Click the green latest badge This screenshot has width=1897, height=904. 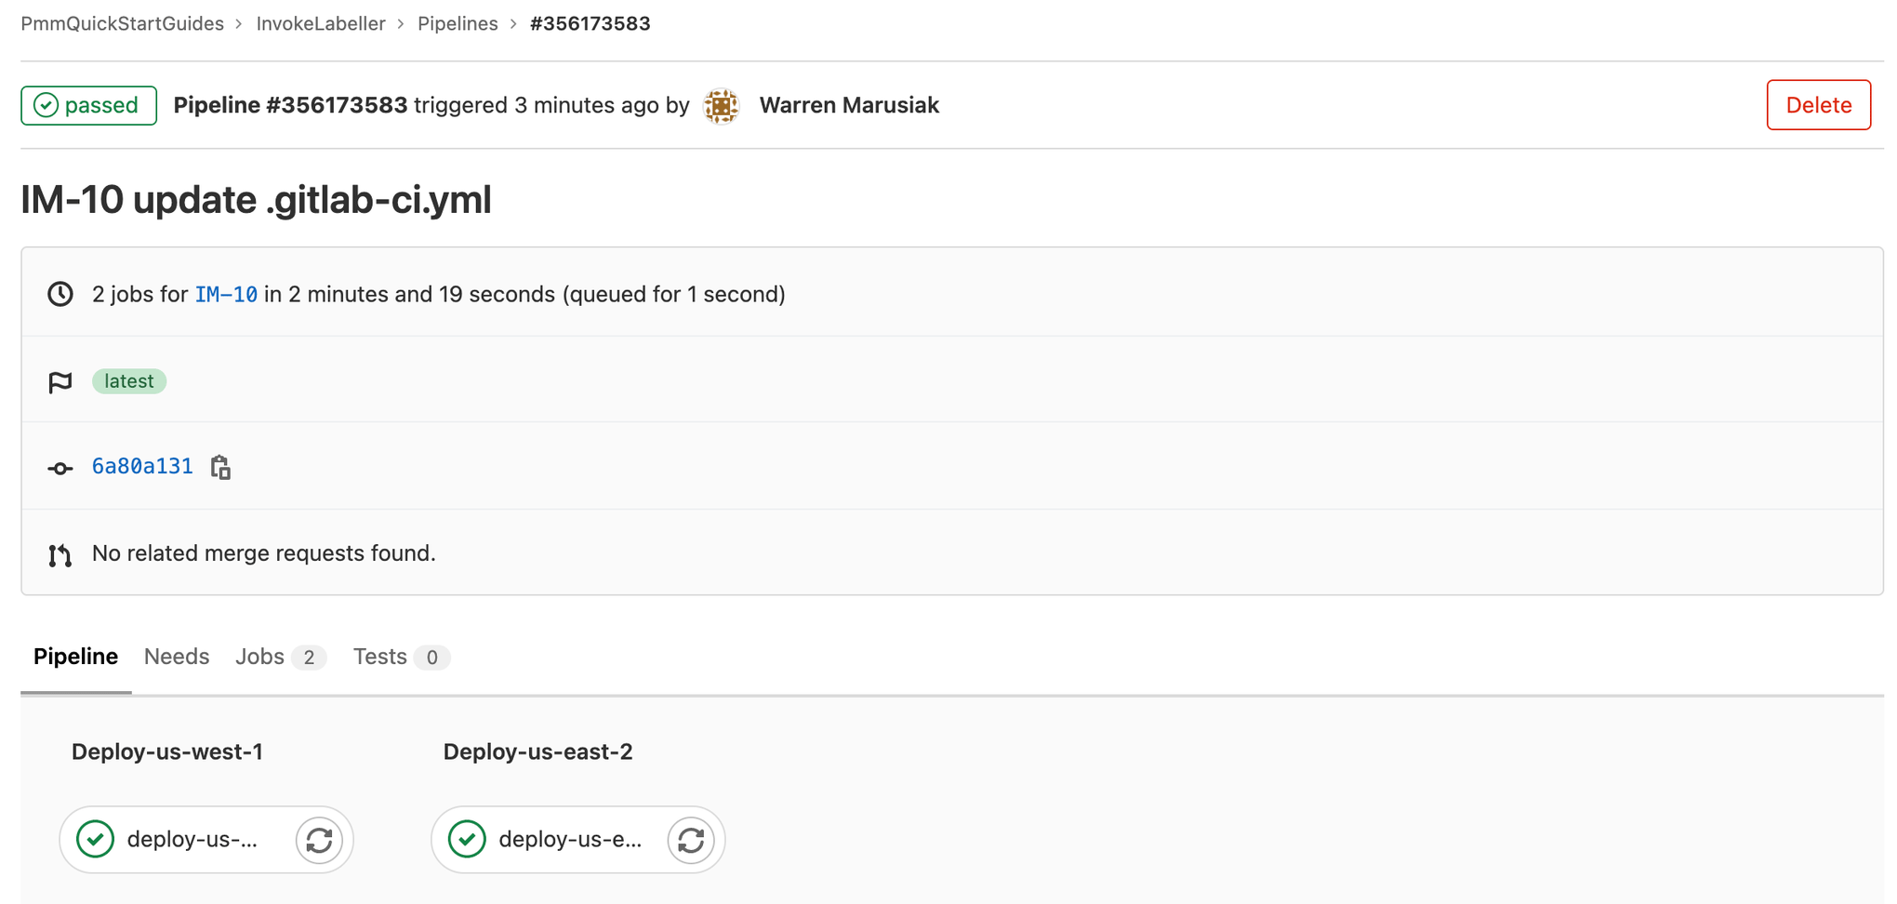[x=129, y=381]
